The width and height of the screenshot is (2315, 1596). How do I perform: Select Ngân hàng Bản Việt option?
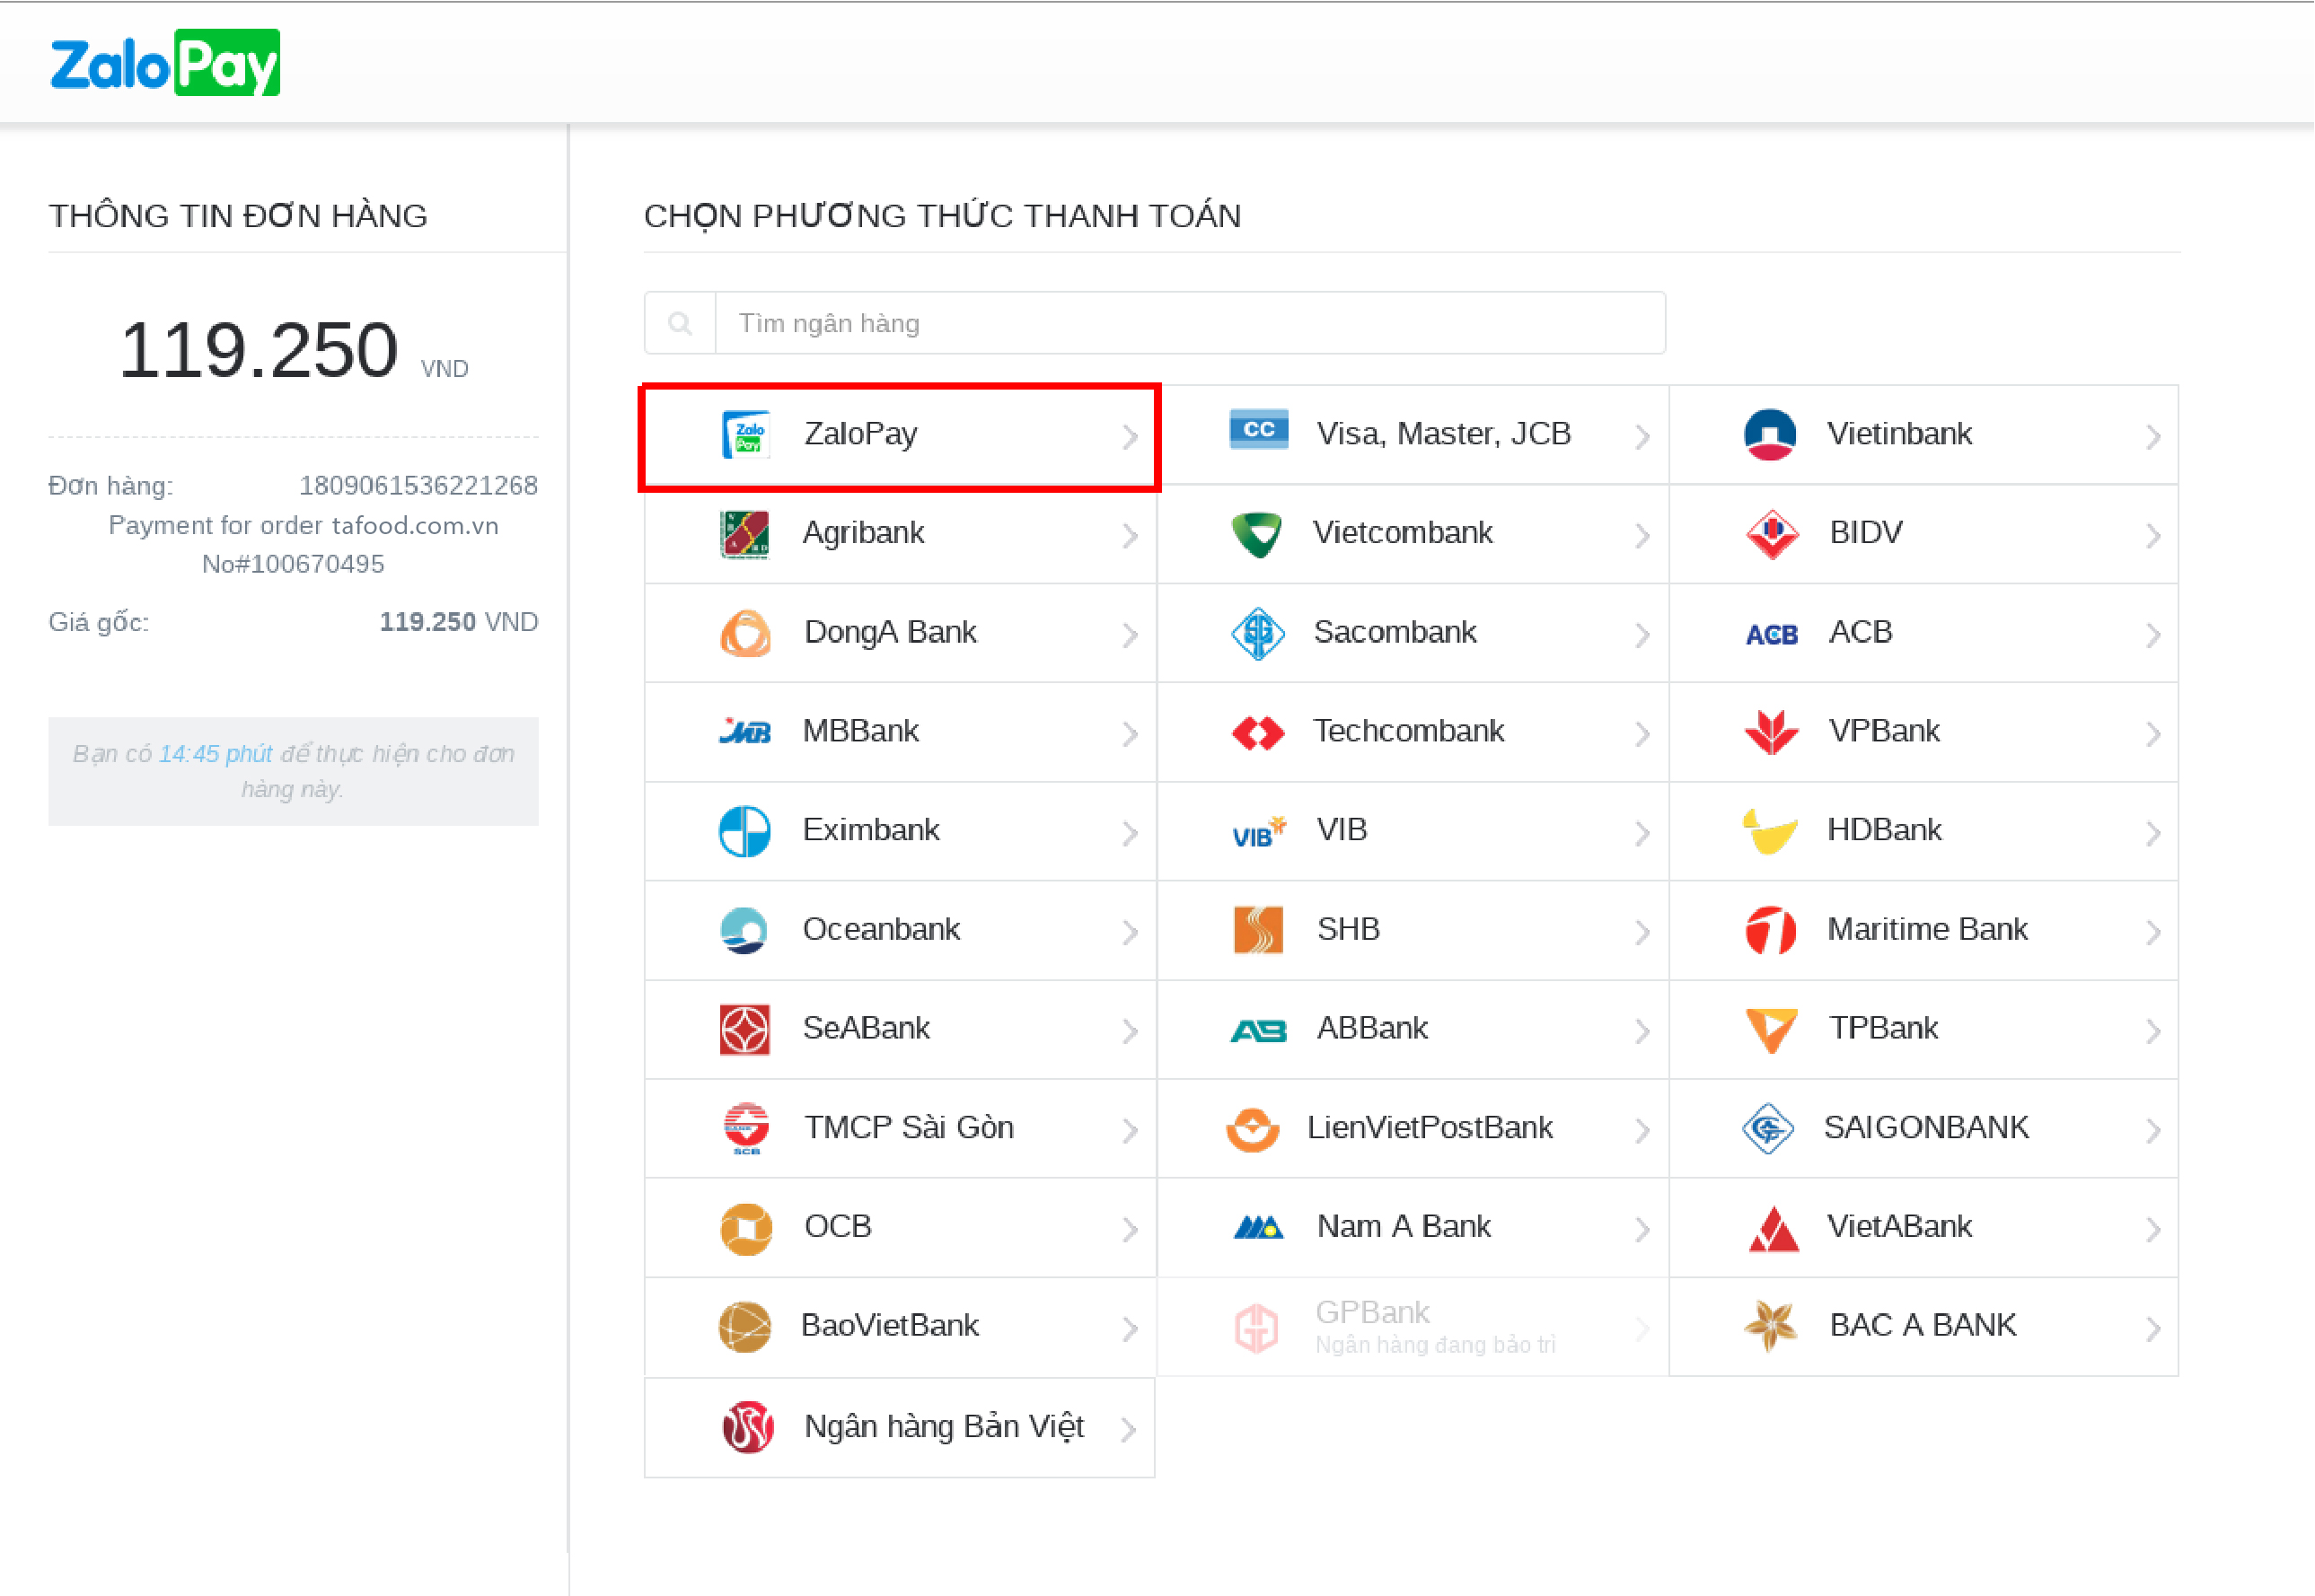tap(901, 1428)
